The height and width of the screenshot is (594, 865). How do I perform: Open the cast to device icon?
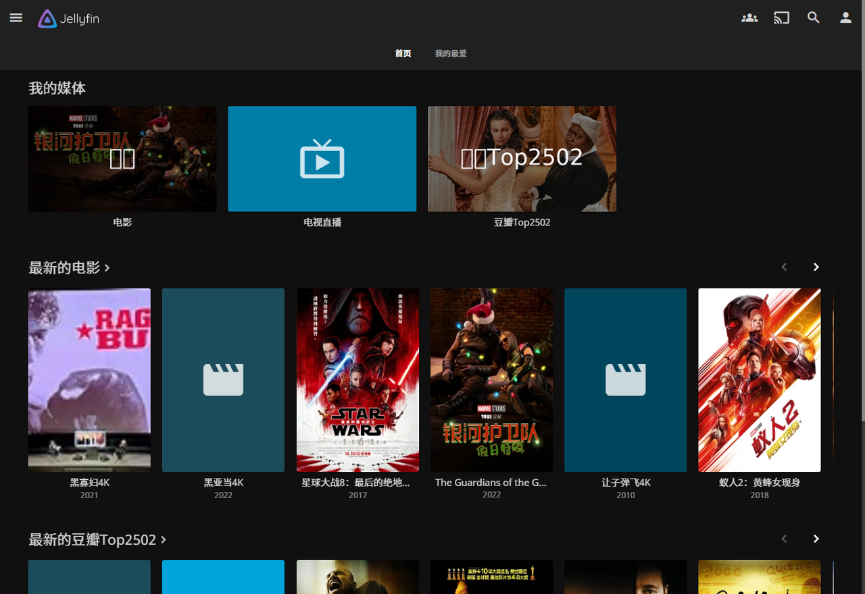pos(782,18)
